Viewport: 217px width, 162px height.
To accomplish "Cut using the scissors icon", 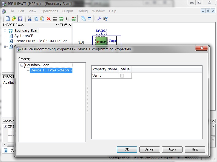I will 30,19.
